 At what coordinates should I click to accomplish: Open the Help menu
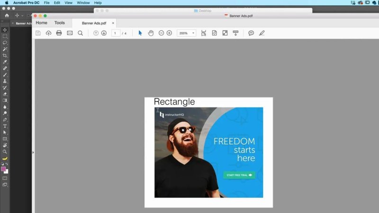pos(98,3)
